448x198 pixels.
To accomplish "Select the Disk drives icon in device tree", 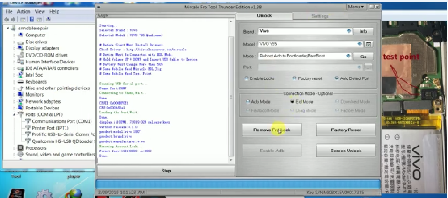I will (21, 42).
